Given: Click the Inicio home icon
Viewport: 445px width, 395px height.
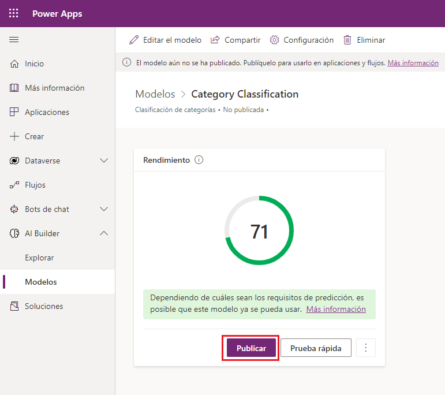Looking at the screenshot, I should [14, 64].
